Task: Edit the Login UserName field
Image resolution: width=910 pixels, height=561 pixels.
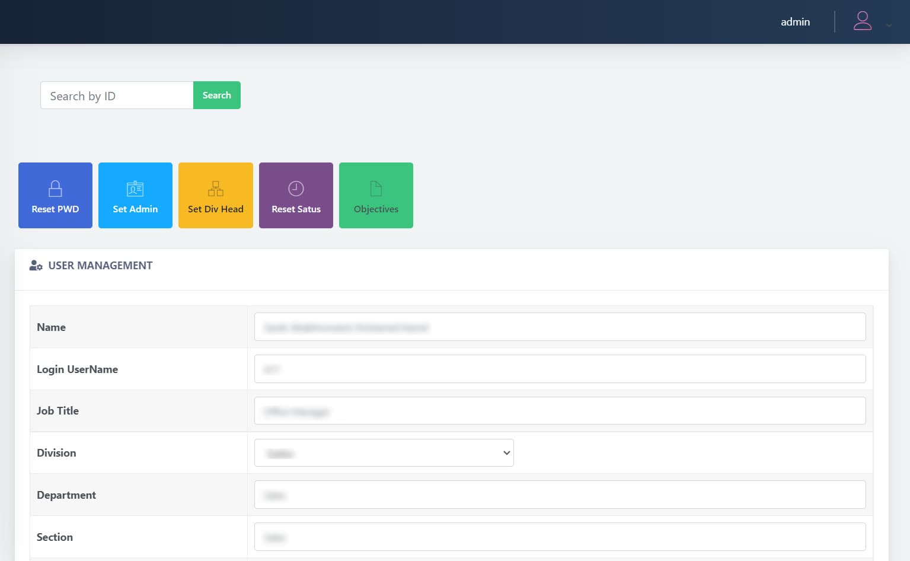Action: coord(560,369)
